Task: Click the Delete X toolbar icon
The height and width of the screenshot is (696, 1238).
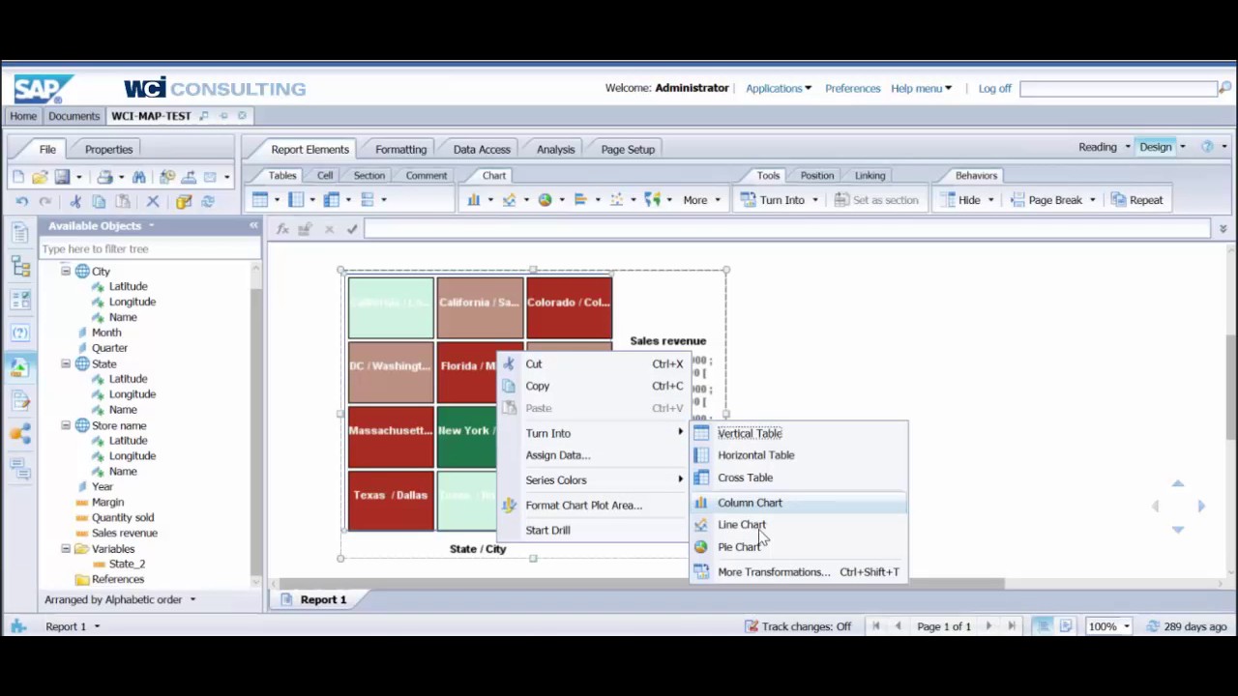Action: click(153, 202)
